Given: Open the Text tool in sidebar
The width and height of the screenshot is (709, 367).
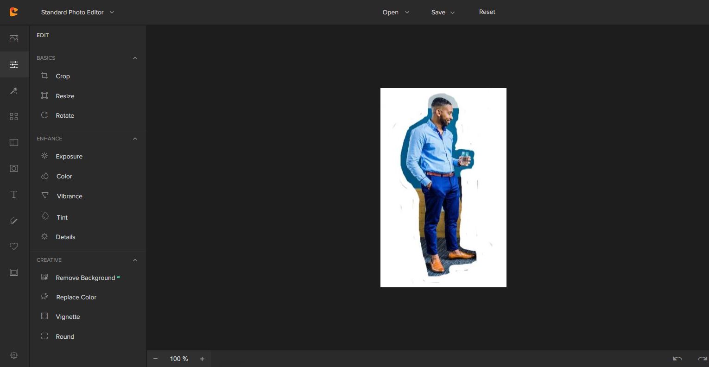Looking at the screenshot, I should coord(14,195).
